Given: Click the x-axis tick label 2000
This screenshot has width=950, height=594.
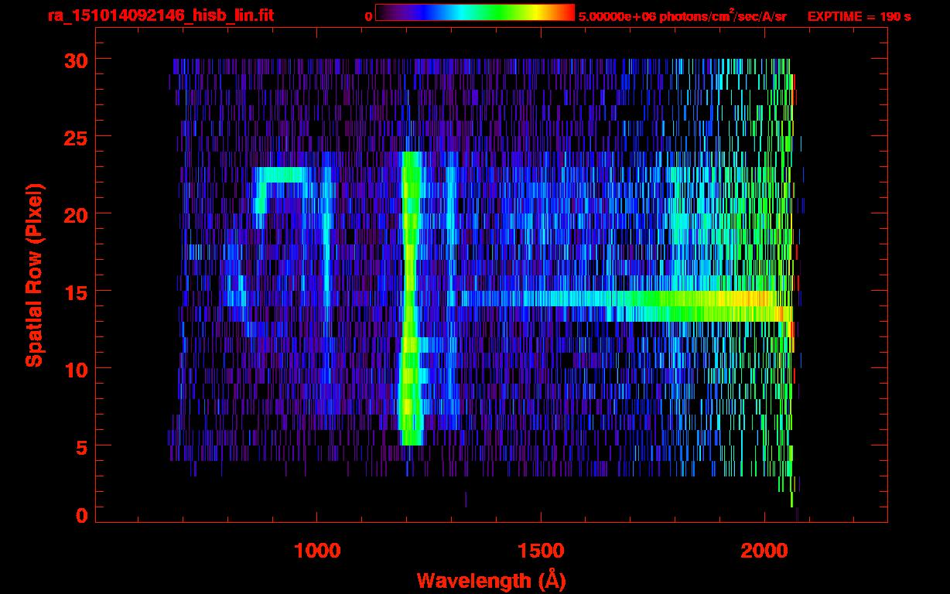Looking at the screenshot, I should (x=764, y=550).
